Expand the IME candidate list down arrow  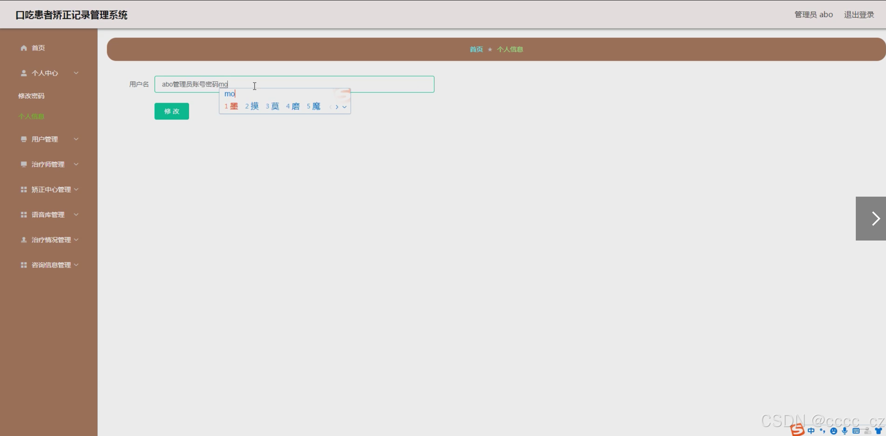click(x=344, y=107)
